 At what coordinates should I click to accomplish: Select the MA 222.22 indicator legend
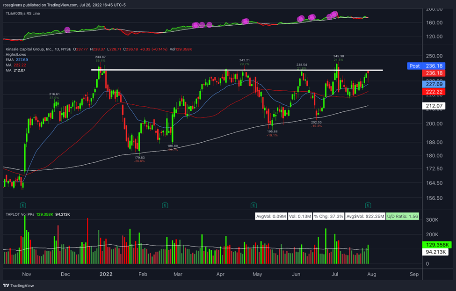pyautogui.click(x=16, y=65)
